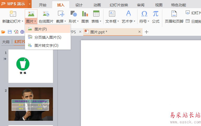
Task: Switch to the 幻灯片放映 ribbon tab
Action: point(119,5)
